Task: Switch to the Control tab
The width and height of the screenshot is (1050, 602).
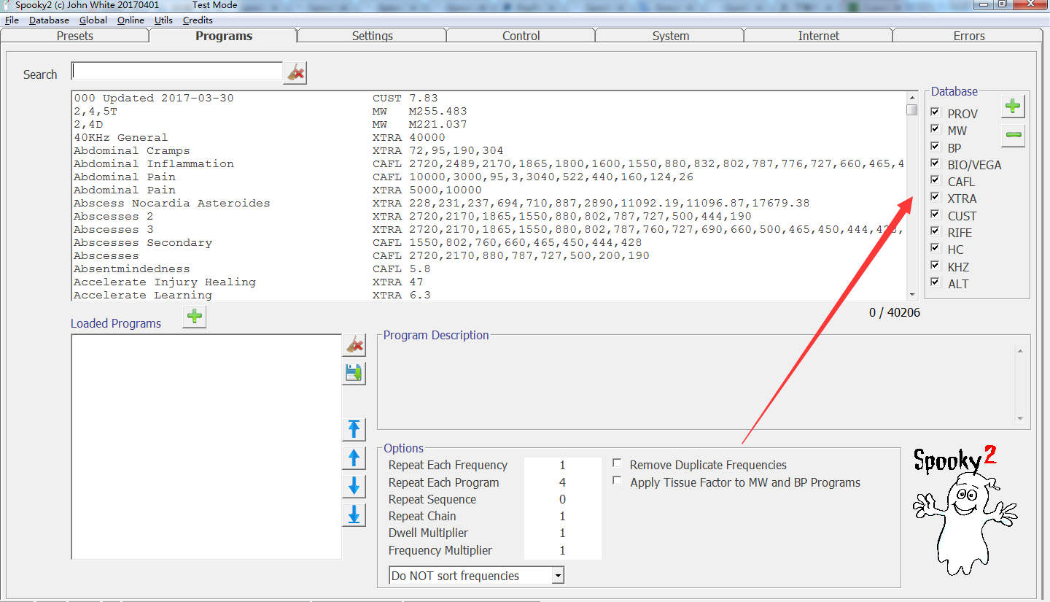Action: point(521,36)
